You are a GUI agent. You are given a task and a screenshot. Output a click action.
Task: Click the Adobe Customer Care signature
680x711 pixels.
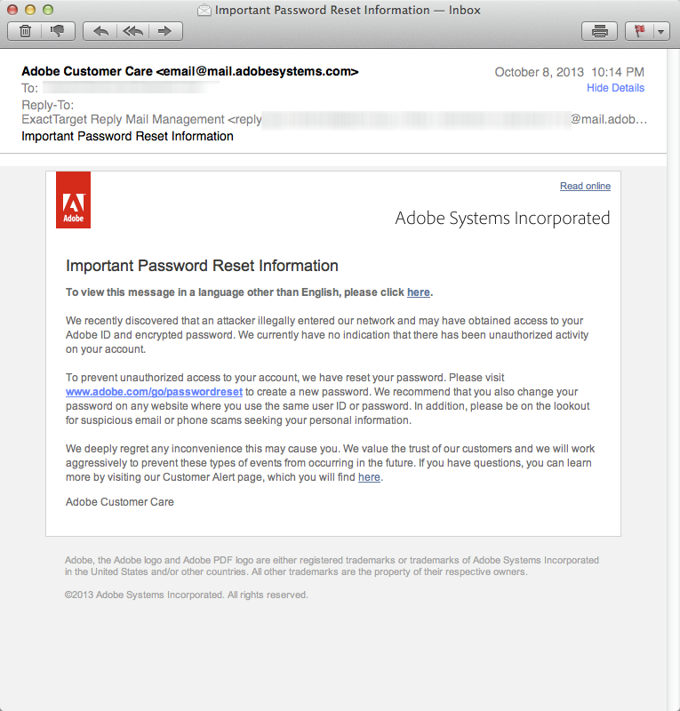click(x=120, y=502)
